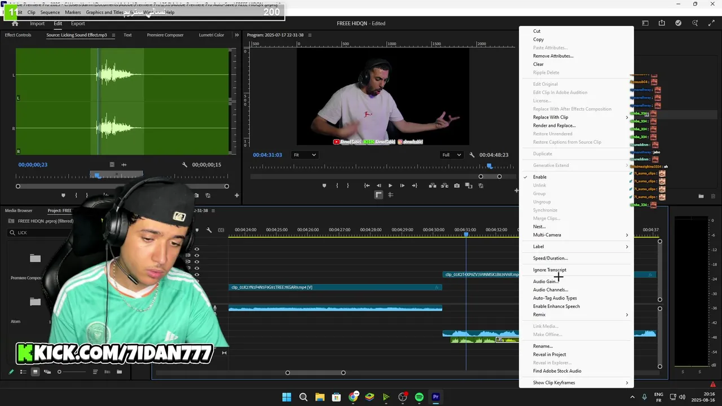
Task: Click the Extract button in Program monitor
Action: [x=444, y=186]
